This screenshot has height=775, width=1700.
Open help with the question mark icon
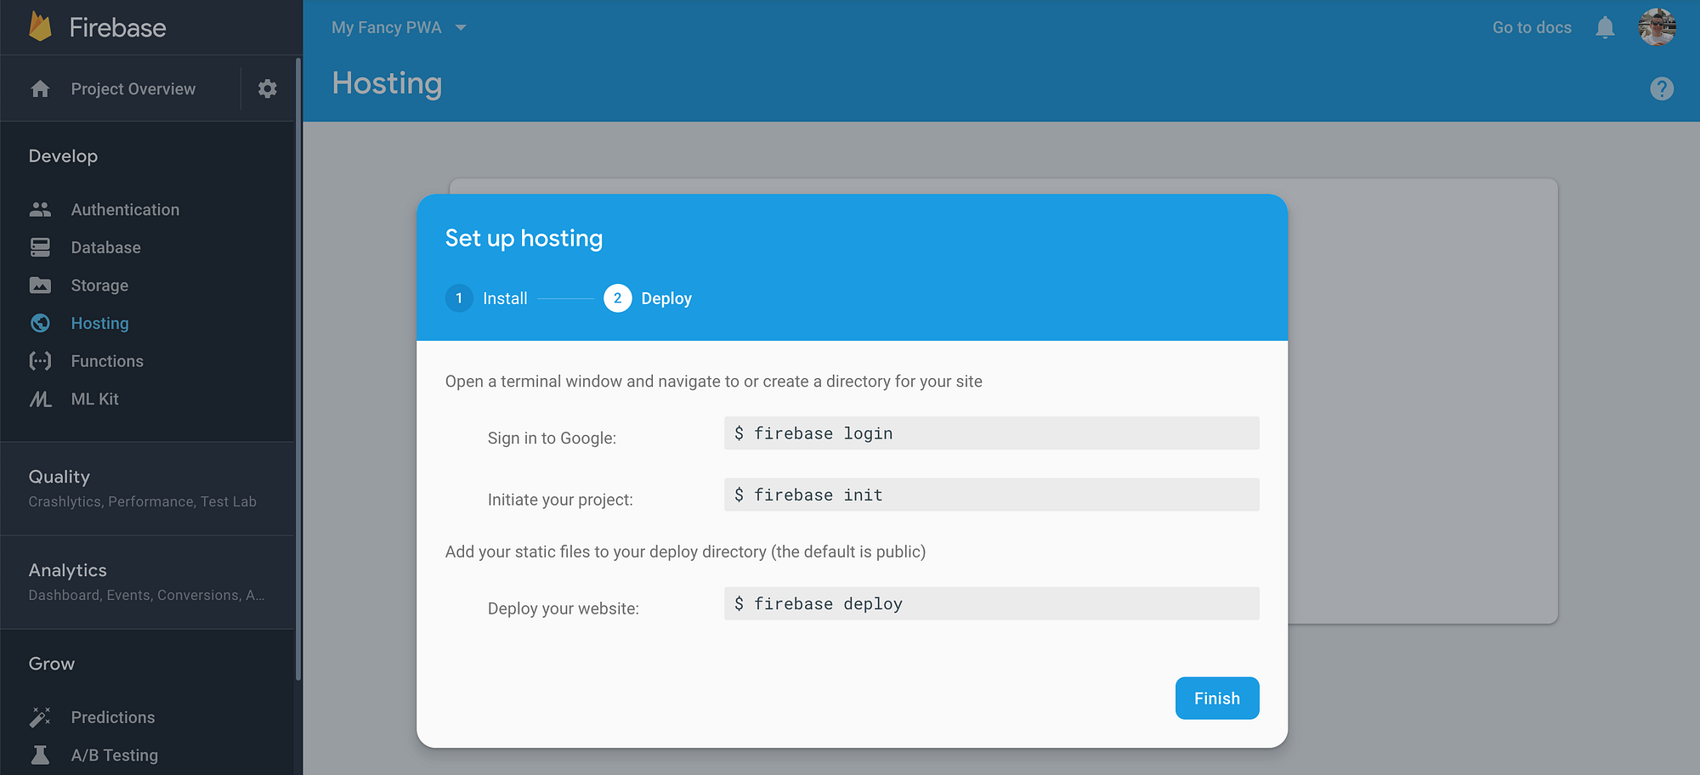[x=1663, y=88]
